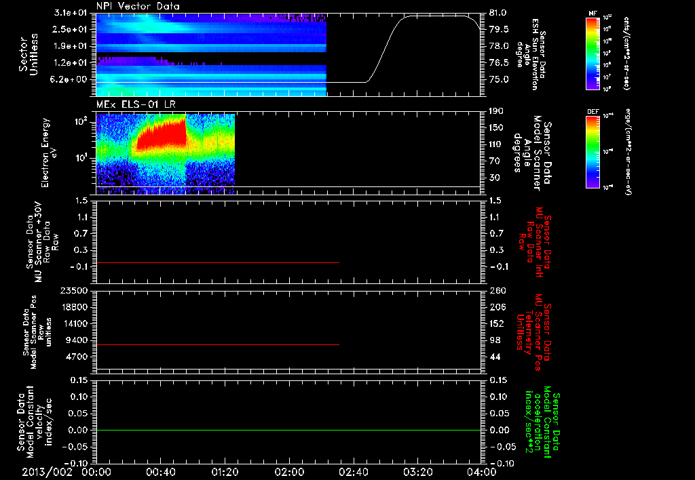The image size is (695, 480).
Task: Click the 'MU Scanner +30V Raw Data' axis label
Action: point(43,242)
